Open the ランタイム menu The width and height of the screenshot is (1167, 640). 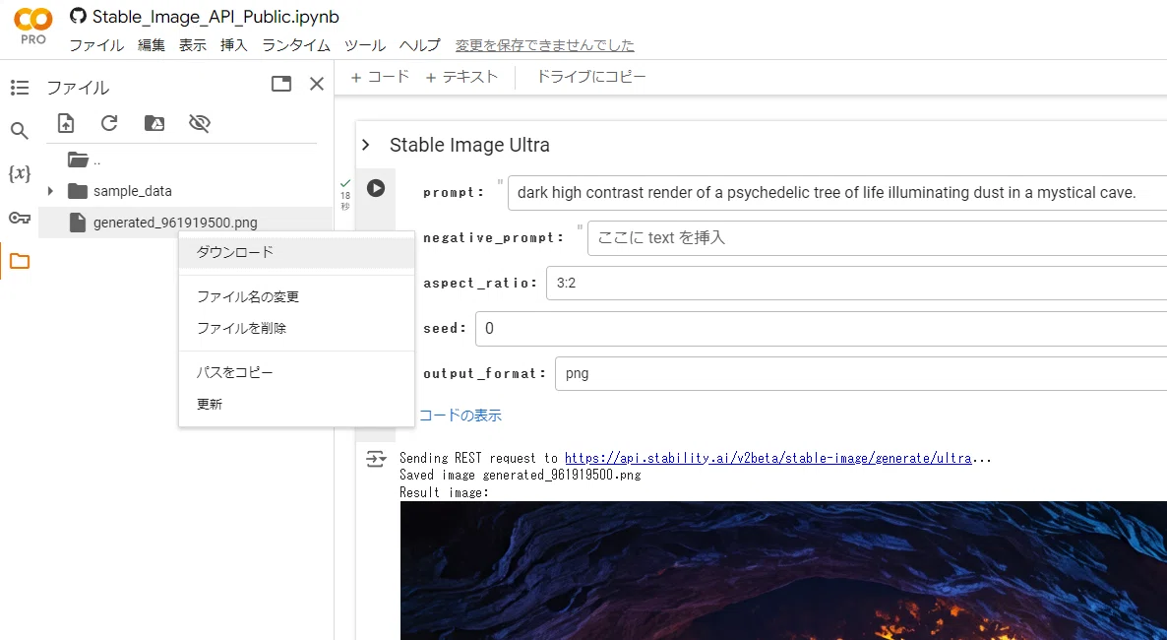pyautogui.click(x=296, y=45)
